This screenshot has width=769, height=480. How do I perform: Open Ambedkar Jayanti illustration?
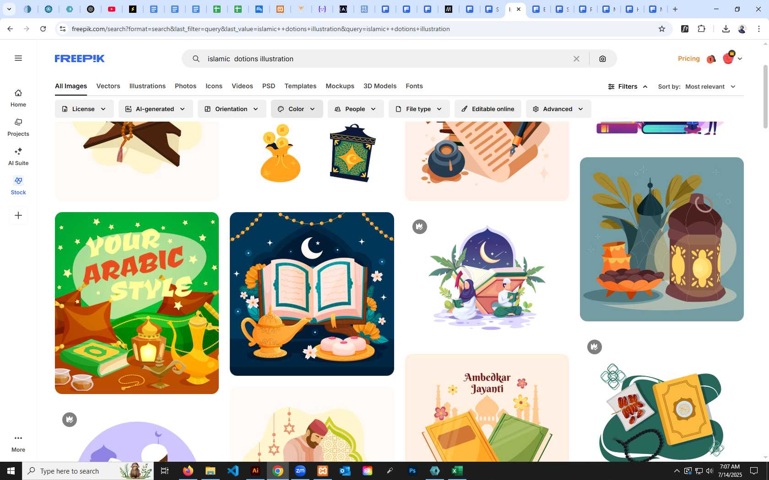[x=487, y=408]
